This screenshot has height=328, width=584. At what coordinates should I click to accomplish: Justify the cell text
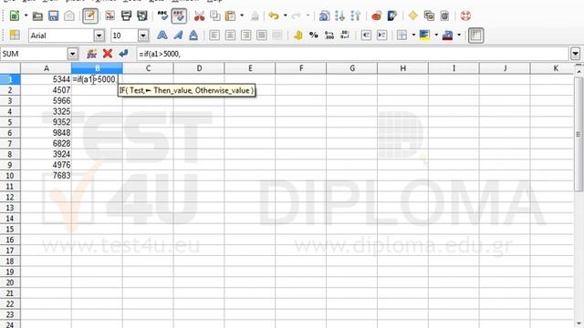point(262,36)
